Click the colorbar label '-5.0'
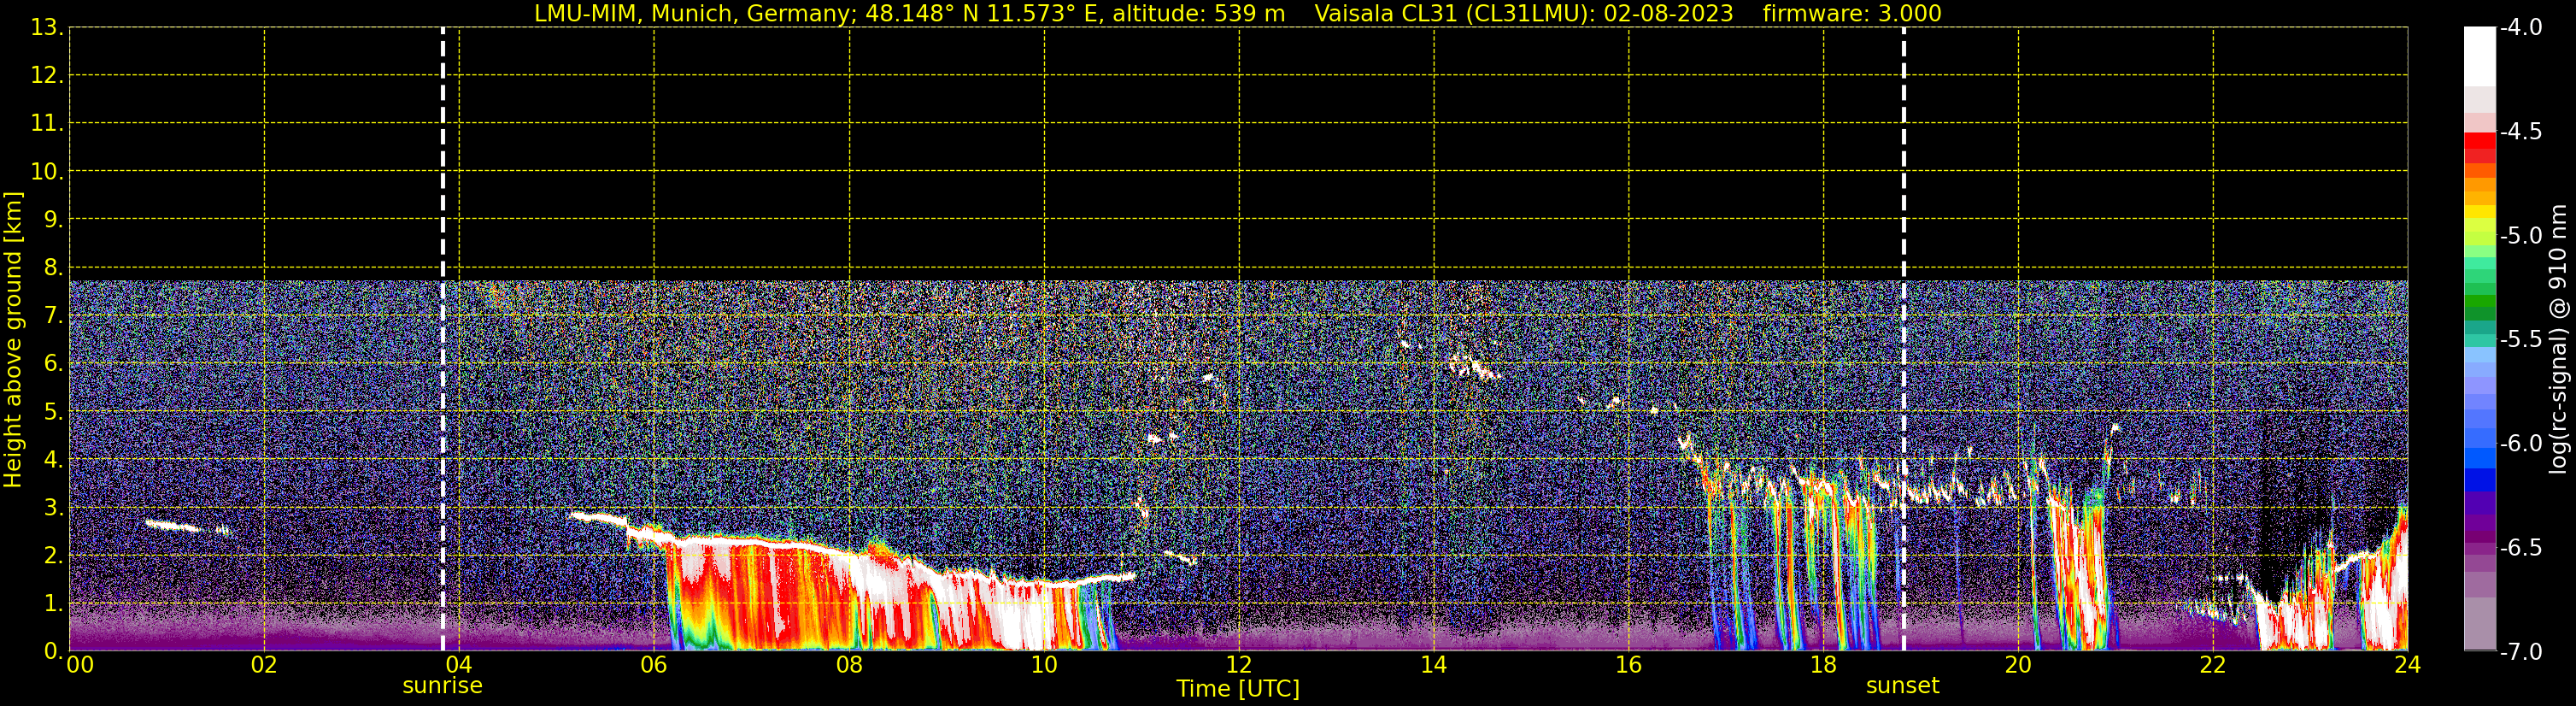The height and width of the screenshot is (706, 2576). coord(2520,235)
